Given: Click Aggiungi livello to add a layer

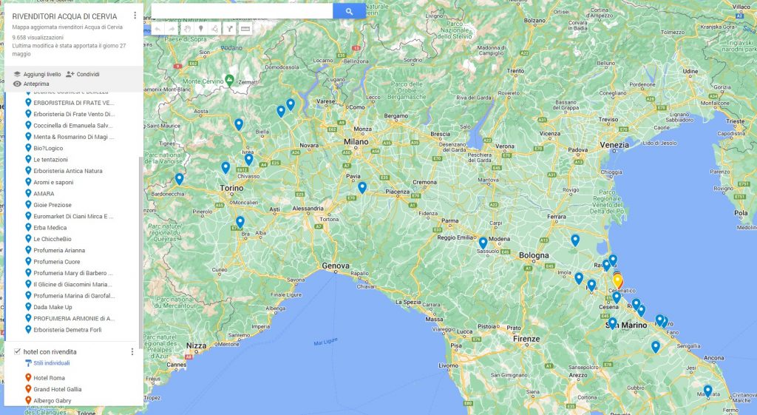Looking at the screenshot, I should click(x=37, y=74).
